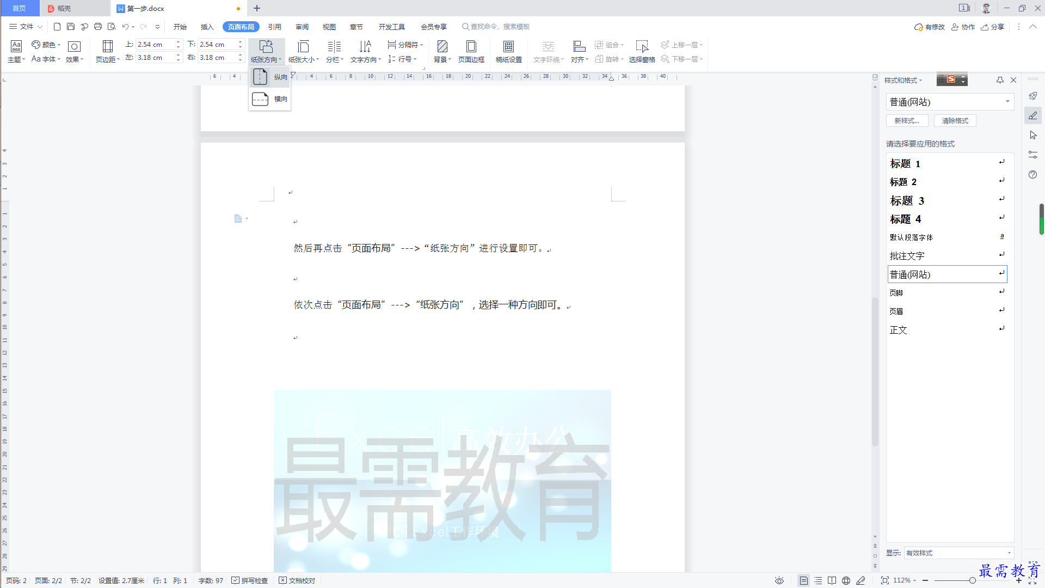The image size is (1045, 588).
Task: Choose 横向 landscape orientation option
Action: pos(270,99)
